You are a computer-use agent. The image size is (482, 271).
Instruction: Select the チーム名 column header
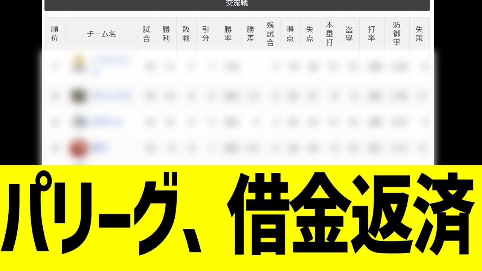coord(101,34)
